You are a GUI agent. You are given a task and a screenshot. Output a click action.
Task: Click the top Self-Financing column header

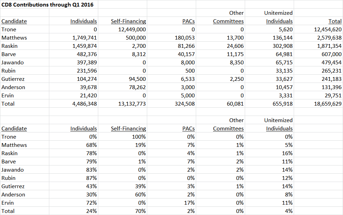[x=128, y=21]
